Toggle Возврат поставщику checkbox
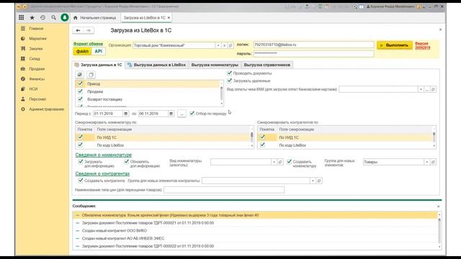The width and height of the screenshot is (461, 259). [x=80, y=99]
